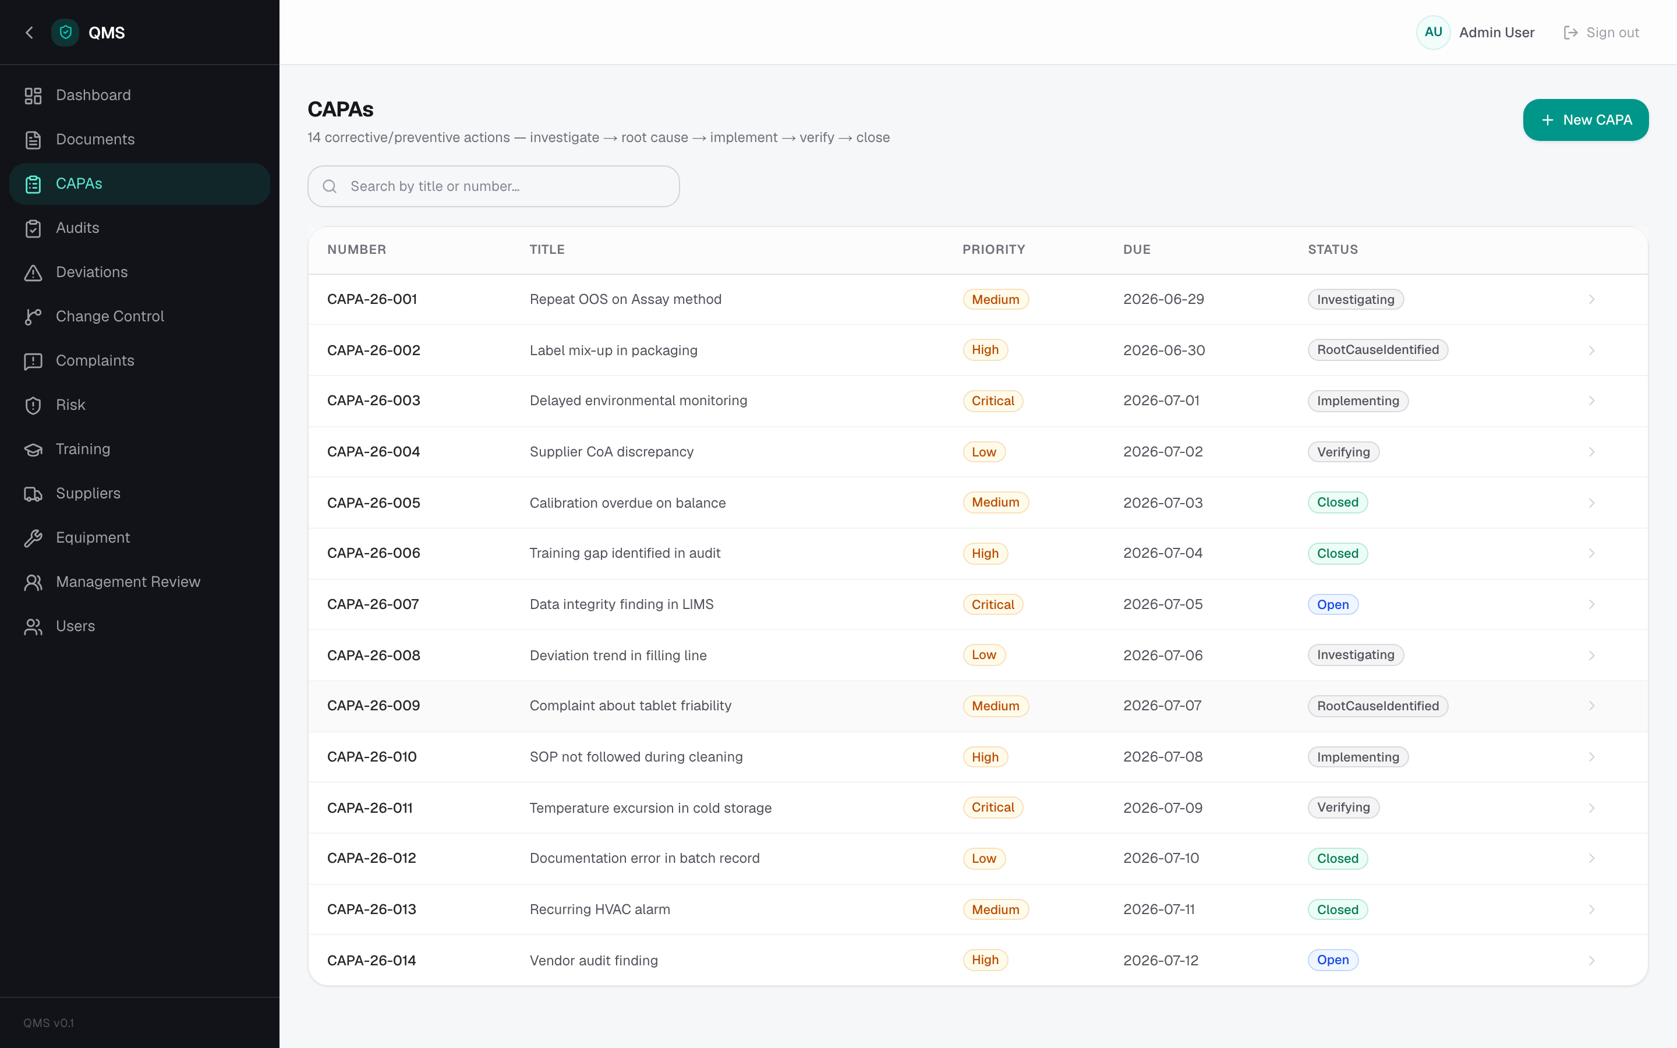The height and width of the screenshot is (1048, 1677).
Task: Select the Users navigation entry
Action: point(139,626)
